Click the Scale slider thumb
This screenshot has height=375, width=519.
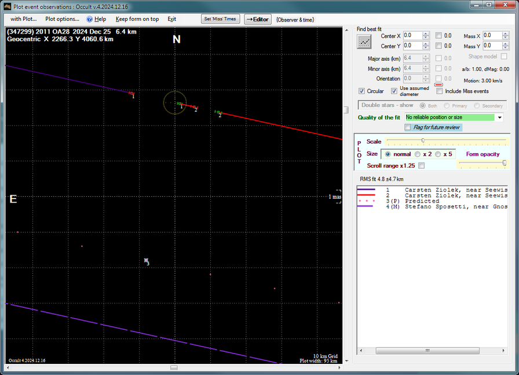(x=423, y=141)
